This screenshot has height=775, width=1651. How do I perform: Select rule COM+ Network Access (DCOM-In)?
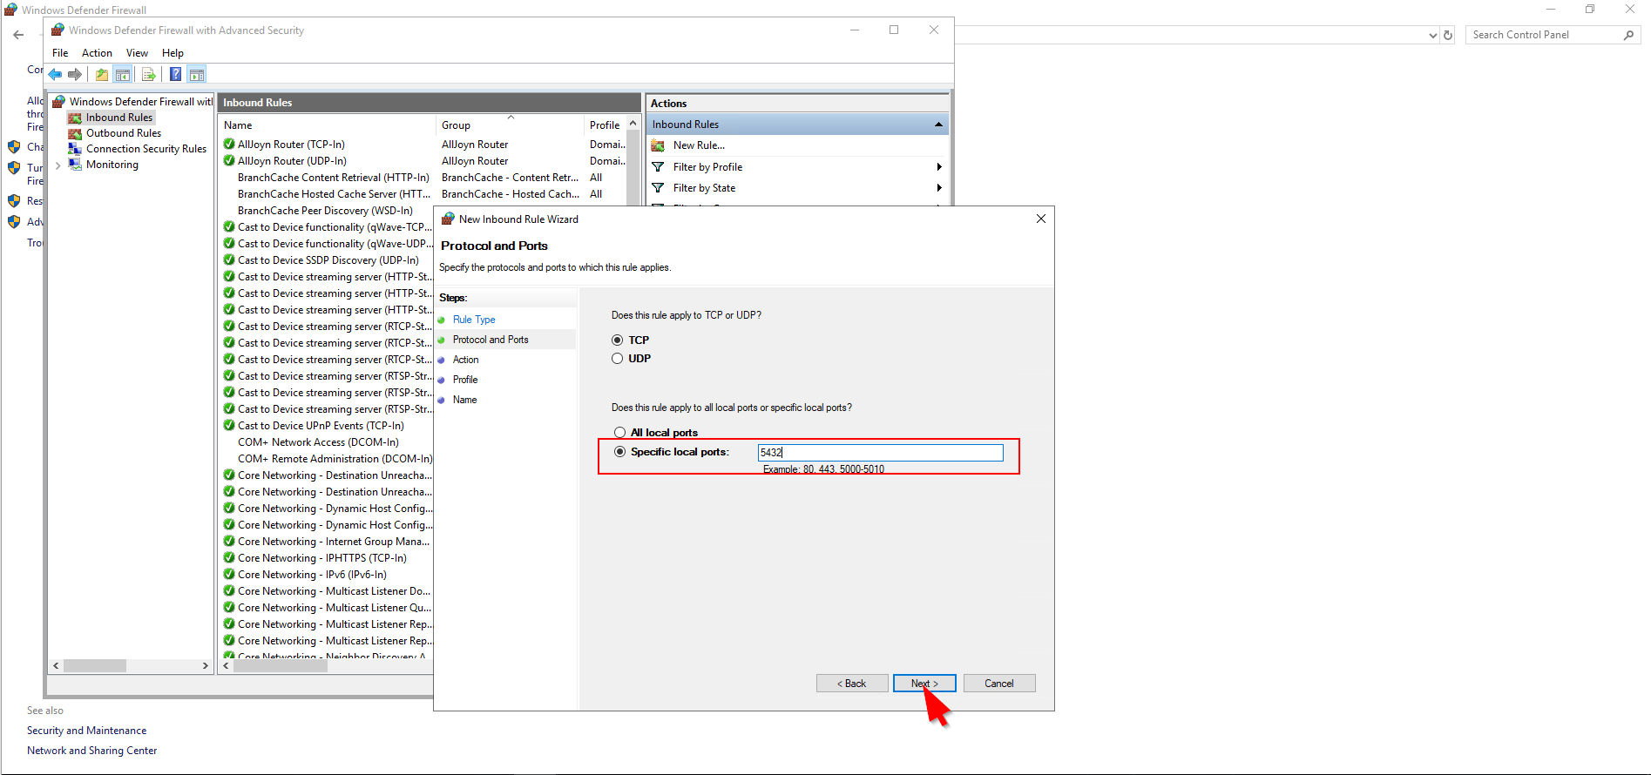(x=318, y=442)
